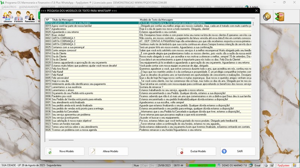The height and width of the screenshot is (168, 300).
Task: Select row 0012 Feliz Ano Novo!
Action: [148, 69]
